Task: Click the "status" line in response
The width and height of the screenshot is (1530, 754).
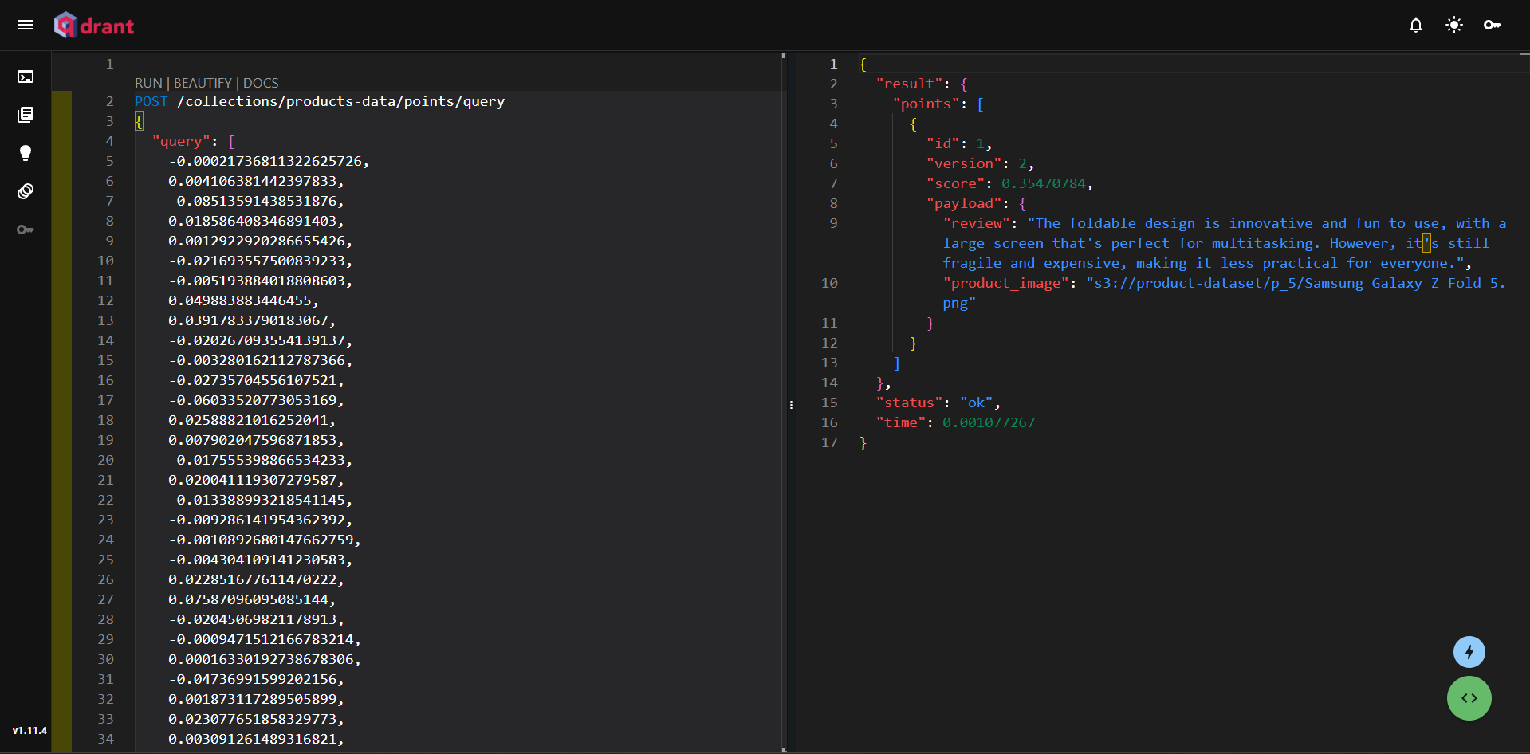Action: (x=909, y=403)
